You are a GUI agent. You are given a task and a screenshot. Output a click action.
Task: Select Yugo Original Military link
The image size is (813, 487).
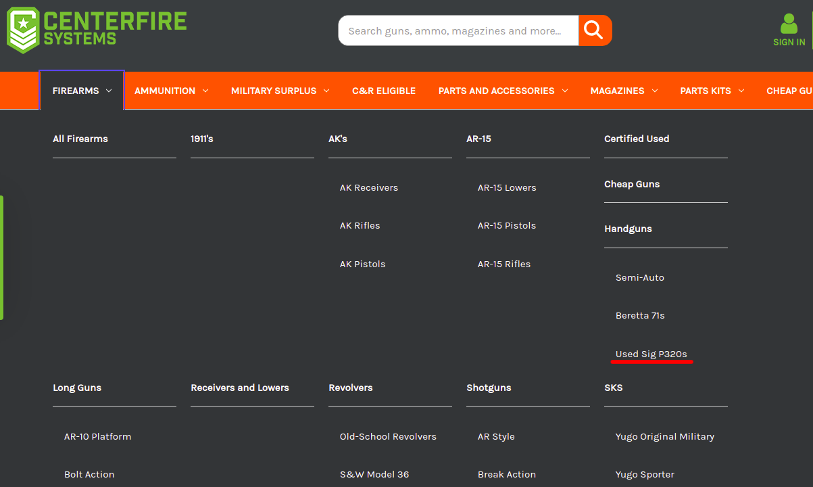[x=665, y=436]
